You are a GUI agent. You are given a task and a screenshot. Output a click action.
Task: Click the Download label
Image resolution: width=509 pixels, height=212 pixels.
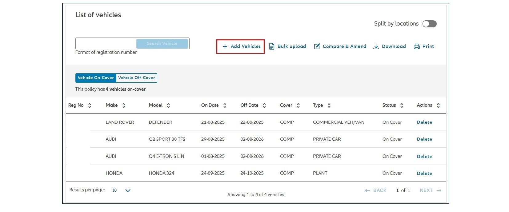point(394,46)
